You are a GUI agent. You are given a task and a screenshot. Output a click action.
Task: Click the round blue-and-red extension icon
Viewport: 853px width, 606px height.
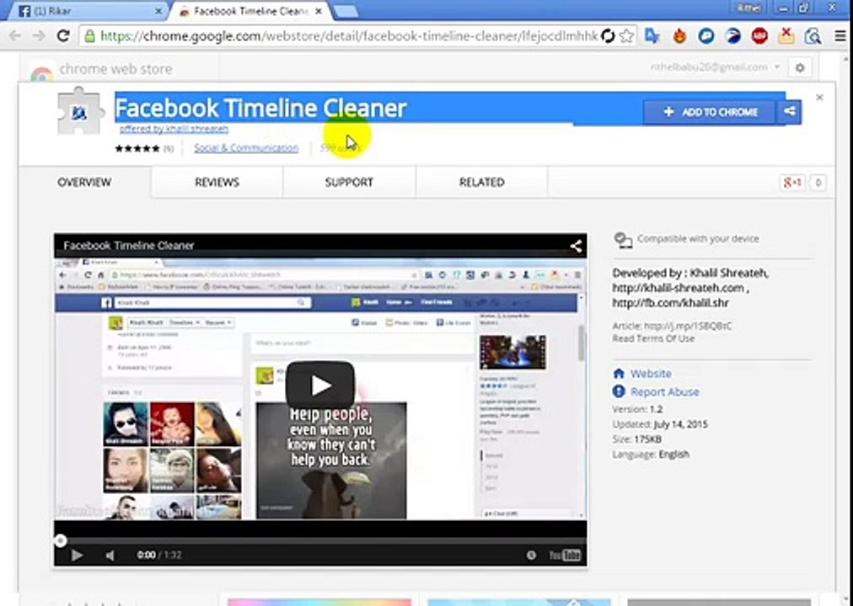tap(732, 36)
